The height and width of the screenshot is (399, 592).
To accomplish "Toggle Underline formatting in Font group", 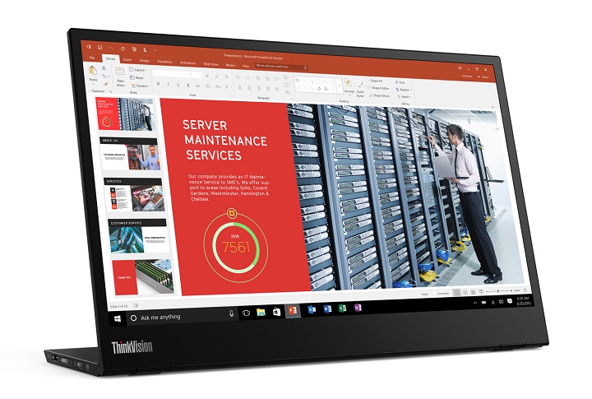I will point(178,85).
